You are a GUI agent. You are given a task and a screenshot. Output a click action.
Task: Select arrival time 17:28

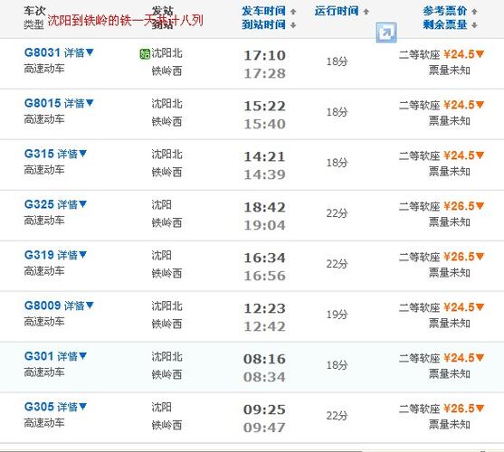point(264,73)
